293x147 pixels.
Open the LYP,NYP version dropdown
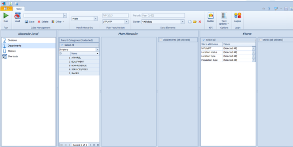pos(127,22)
